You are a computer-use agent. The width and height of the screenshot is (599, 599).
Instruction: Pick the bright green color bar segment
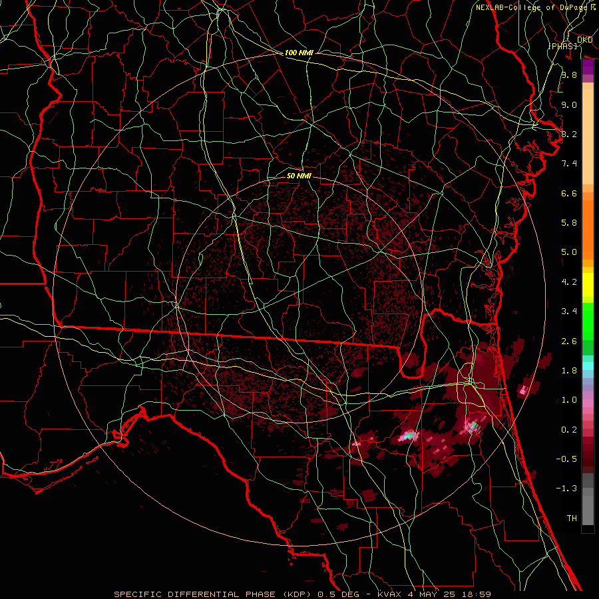click(588, 321)
